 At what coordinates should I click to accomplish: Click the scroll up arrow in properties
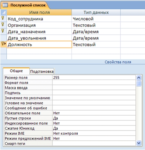point(138,78)
